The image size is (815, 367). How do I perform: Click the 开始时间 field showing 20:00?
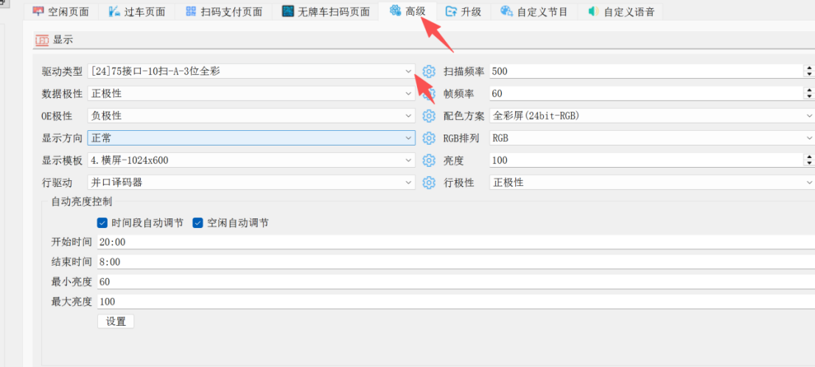tap(456, 242)
